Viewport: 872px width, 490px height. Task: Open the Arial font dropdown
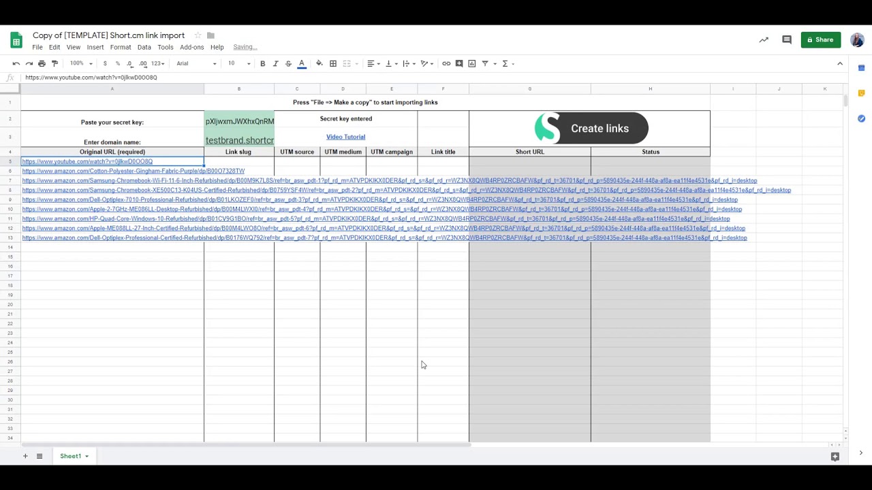[196, 63]
